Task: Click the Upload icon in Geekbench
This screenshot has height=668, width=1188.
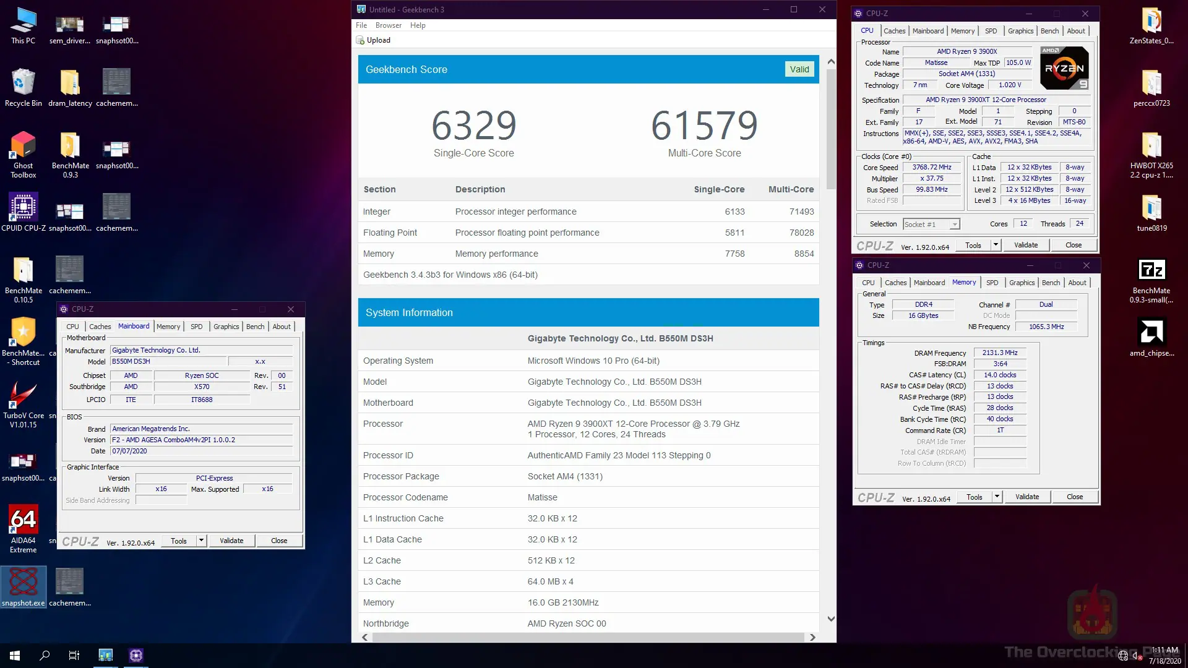Action: coord(360,40)
